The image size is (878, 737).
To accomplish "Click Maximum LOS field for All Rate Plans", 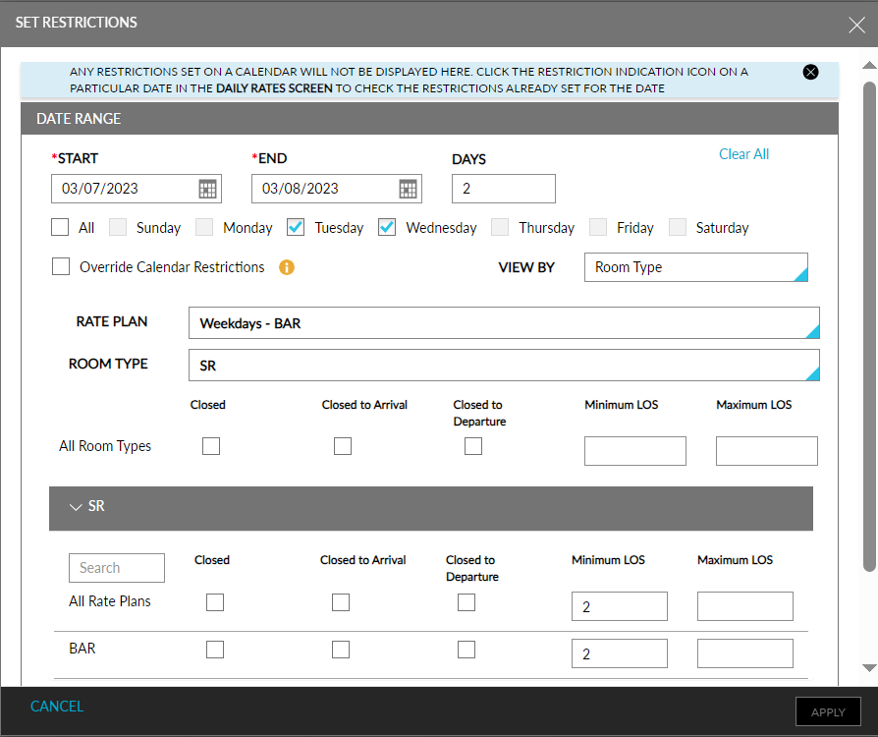I will tap(744, 606).
